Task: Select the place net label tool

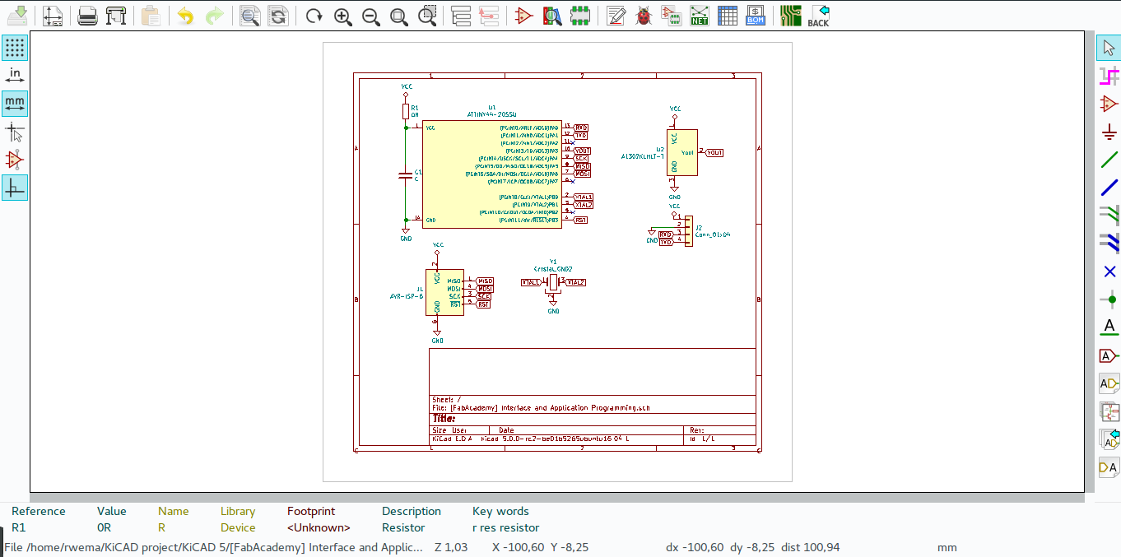Action: coord(1109,327)
